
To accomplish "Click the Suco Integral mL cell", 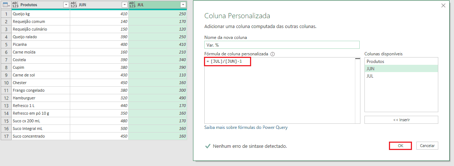I will [x=41, y=129].
